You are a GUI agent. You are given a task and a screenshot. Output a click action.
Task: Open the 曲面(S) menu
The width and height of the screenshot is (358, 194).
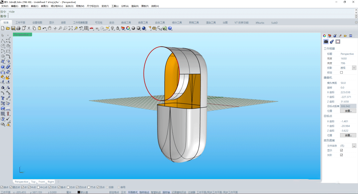point(45,6)
